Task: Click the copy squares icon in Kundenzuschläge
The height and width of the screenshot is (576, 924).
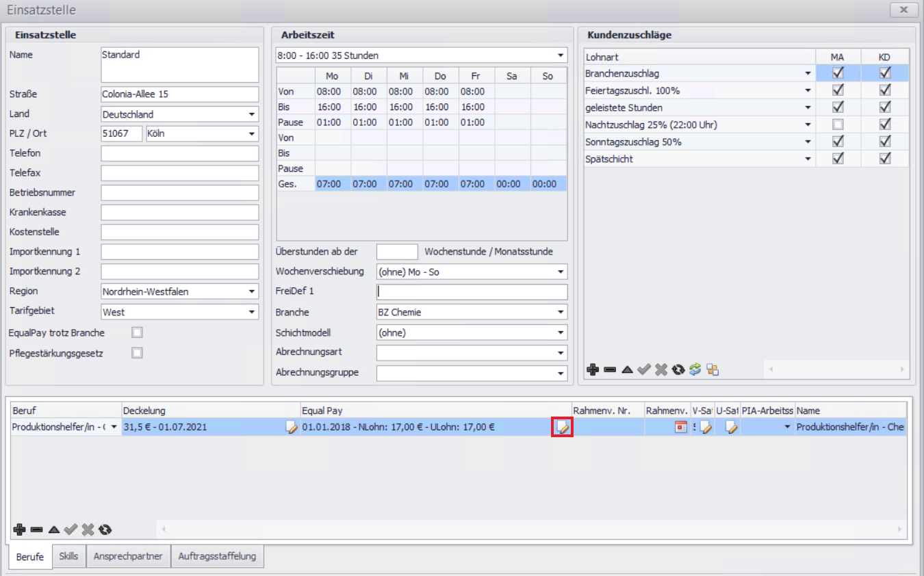Action: 713,369
